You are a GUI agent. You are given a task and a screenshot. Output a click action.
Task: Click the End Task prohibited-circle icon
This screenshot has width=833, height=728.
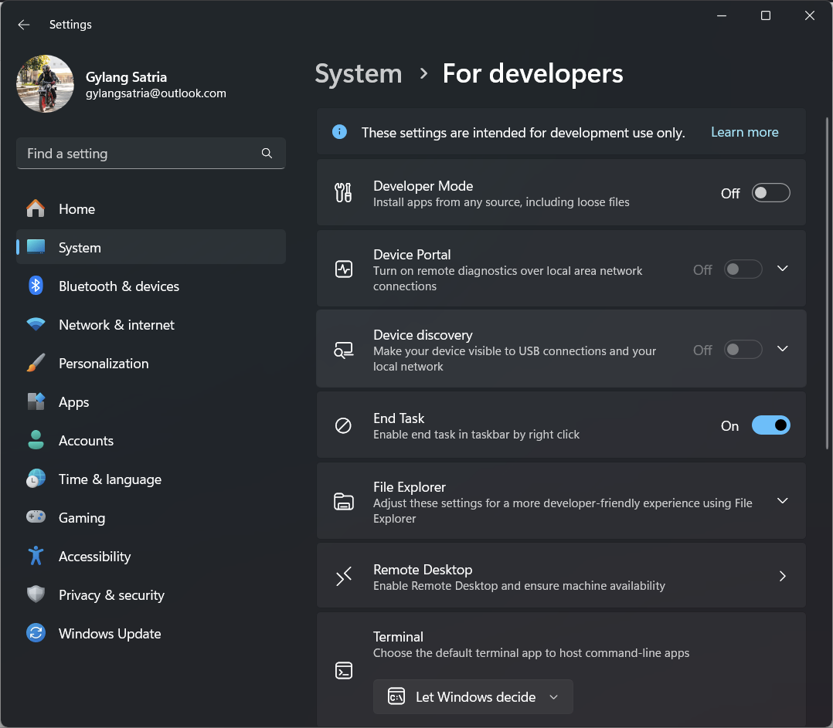pyautogui.click(x=343, y=425)
